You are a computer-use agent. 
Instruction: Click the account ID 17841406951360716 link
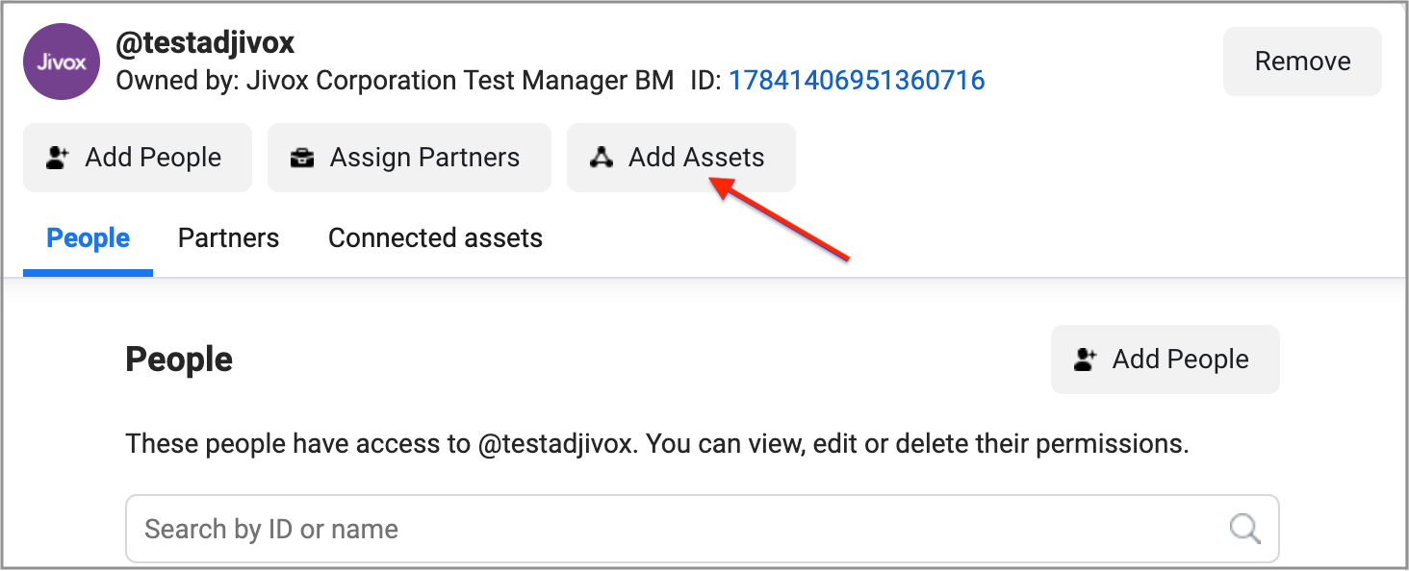(857, 80)
